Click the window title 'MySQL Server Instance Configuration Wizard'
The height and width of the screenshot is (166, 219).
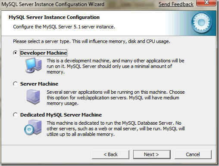pos(53,4)
